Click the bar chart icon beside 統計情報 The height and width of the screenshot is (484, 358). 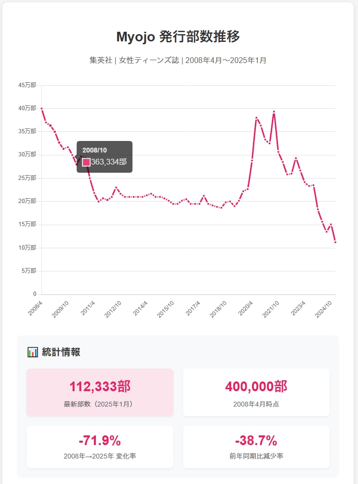33,352
